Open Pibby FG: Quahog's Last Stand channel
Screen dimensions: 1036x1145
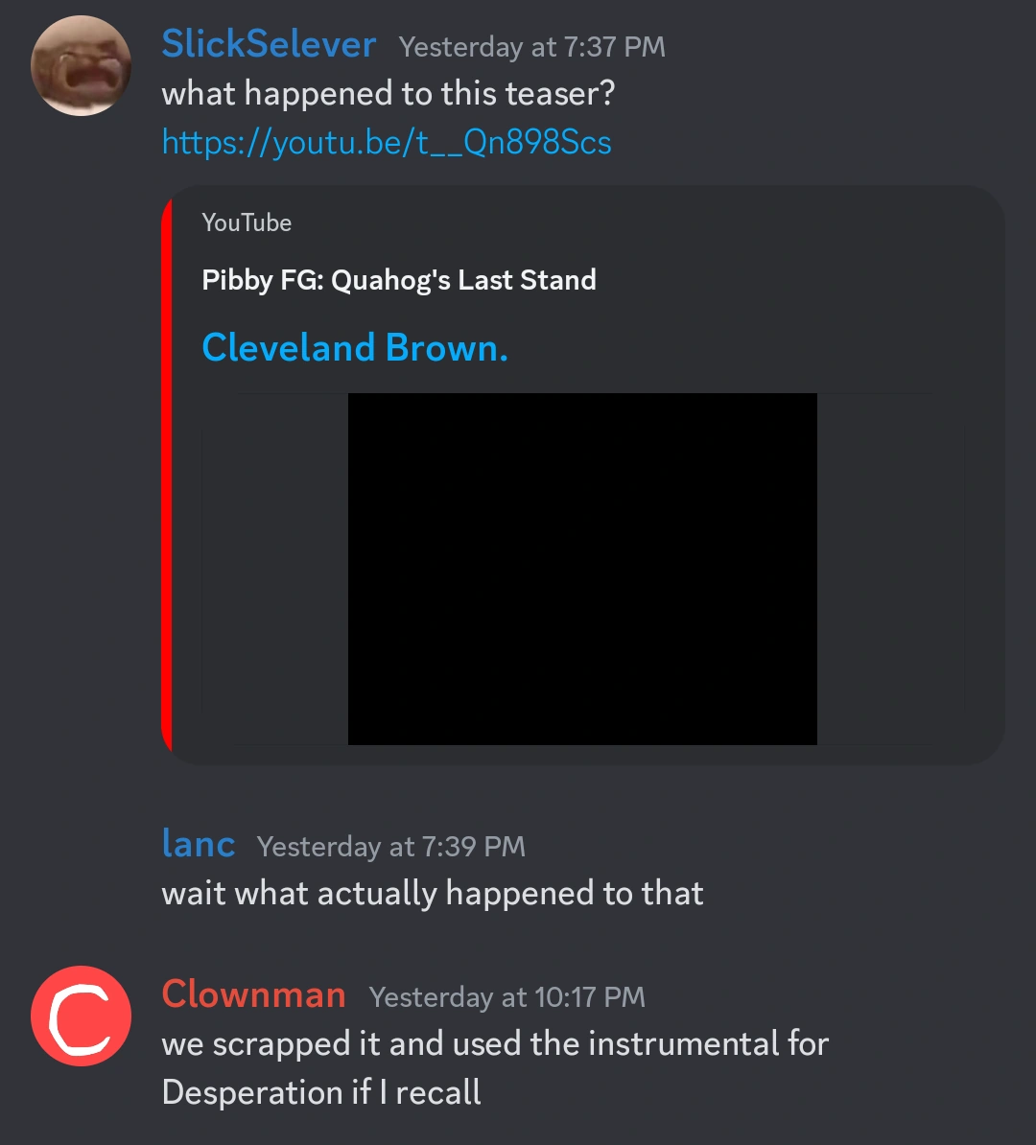(399, 280)
